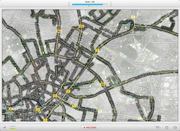Select the Prenzlauer Berg map label
180x131 pixels.
pyautogui.click(x=73, y=60)
